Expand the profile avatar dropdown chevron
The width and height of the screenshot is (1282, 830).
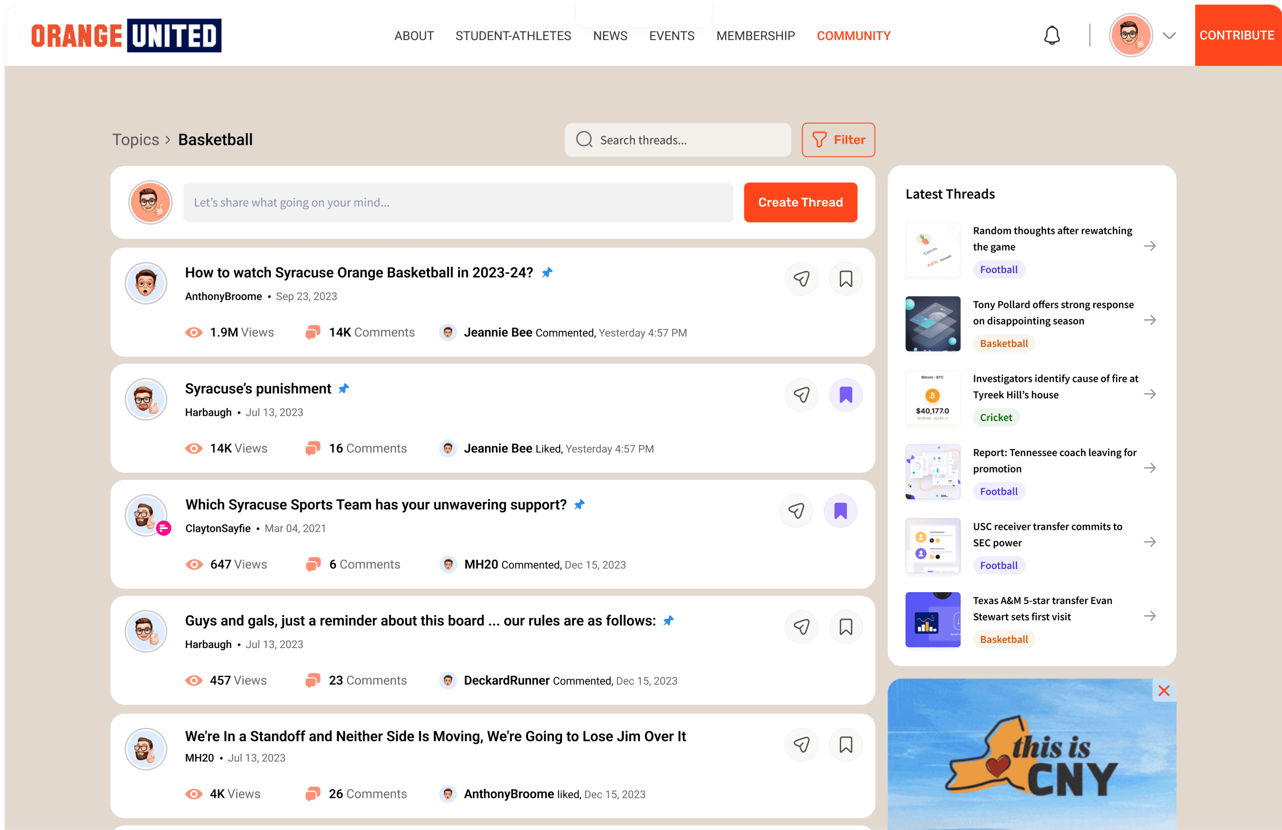point(1169,36)
